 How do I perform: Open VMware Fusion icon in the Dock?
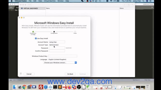[x=74, y=87]
